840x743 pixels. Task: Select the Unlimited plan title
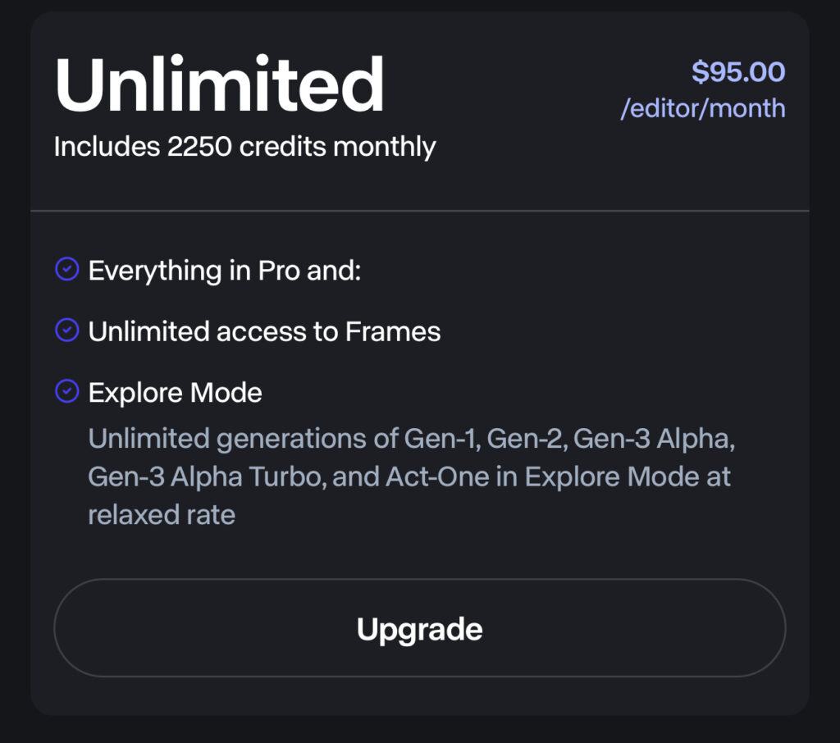tap(219, 85)
